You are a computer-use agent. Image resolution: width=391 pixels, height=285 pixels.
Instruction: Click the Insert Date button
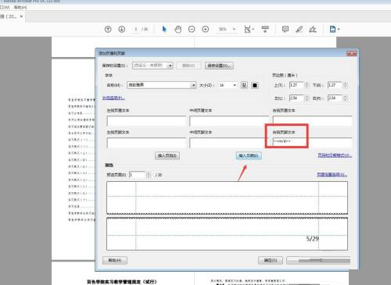tap(249, 155)
